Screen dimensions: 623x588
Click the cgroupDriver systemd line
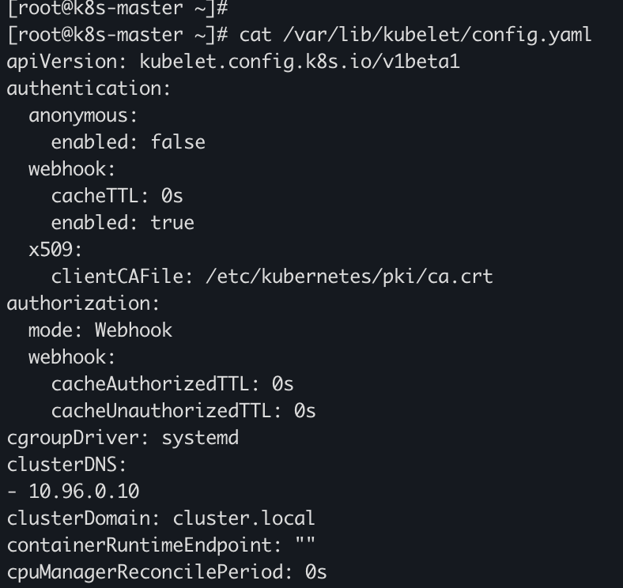(x=123, y=438)
